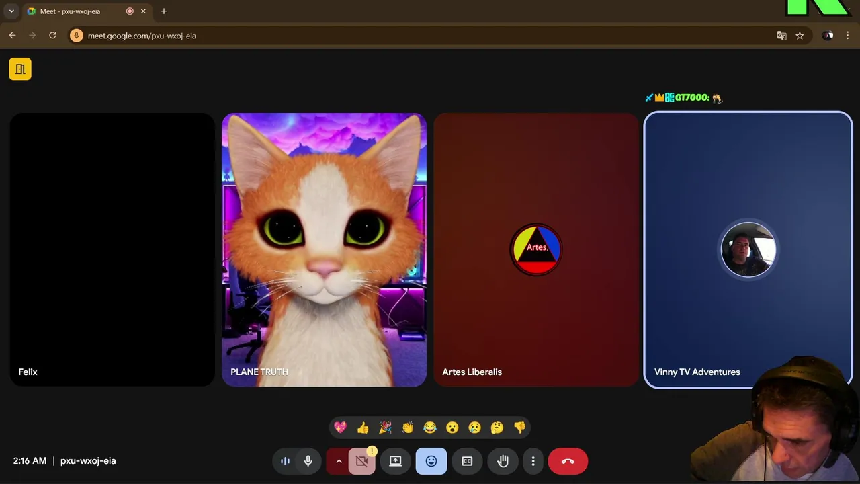Open audio settings sound-wave indicator
The height and width of the screenshot is (484, 860).
click(x=285, y=461)
